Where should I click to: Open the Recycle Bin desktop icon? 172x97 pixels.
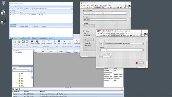tap(3, 4)
